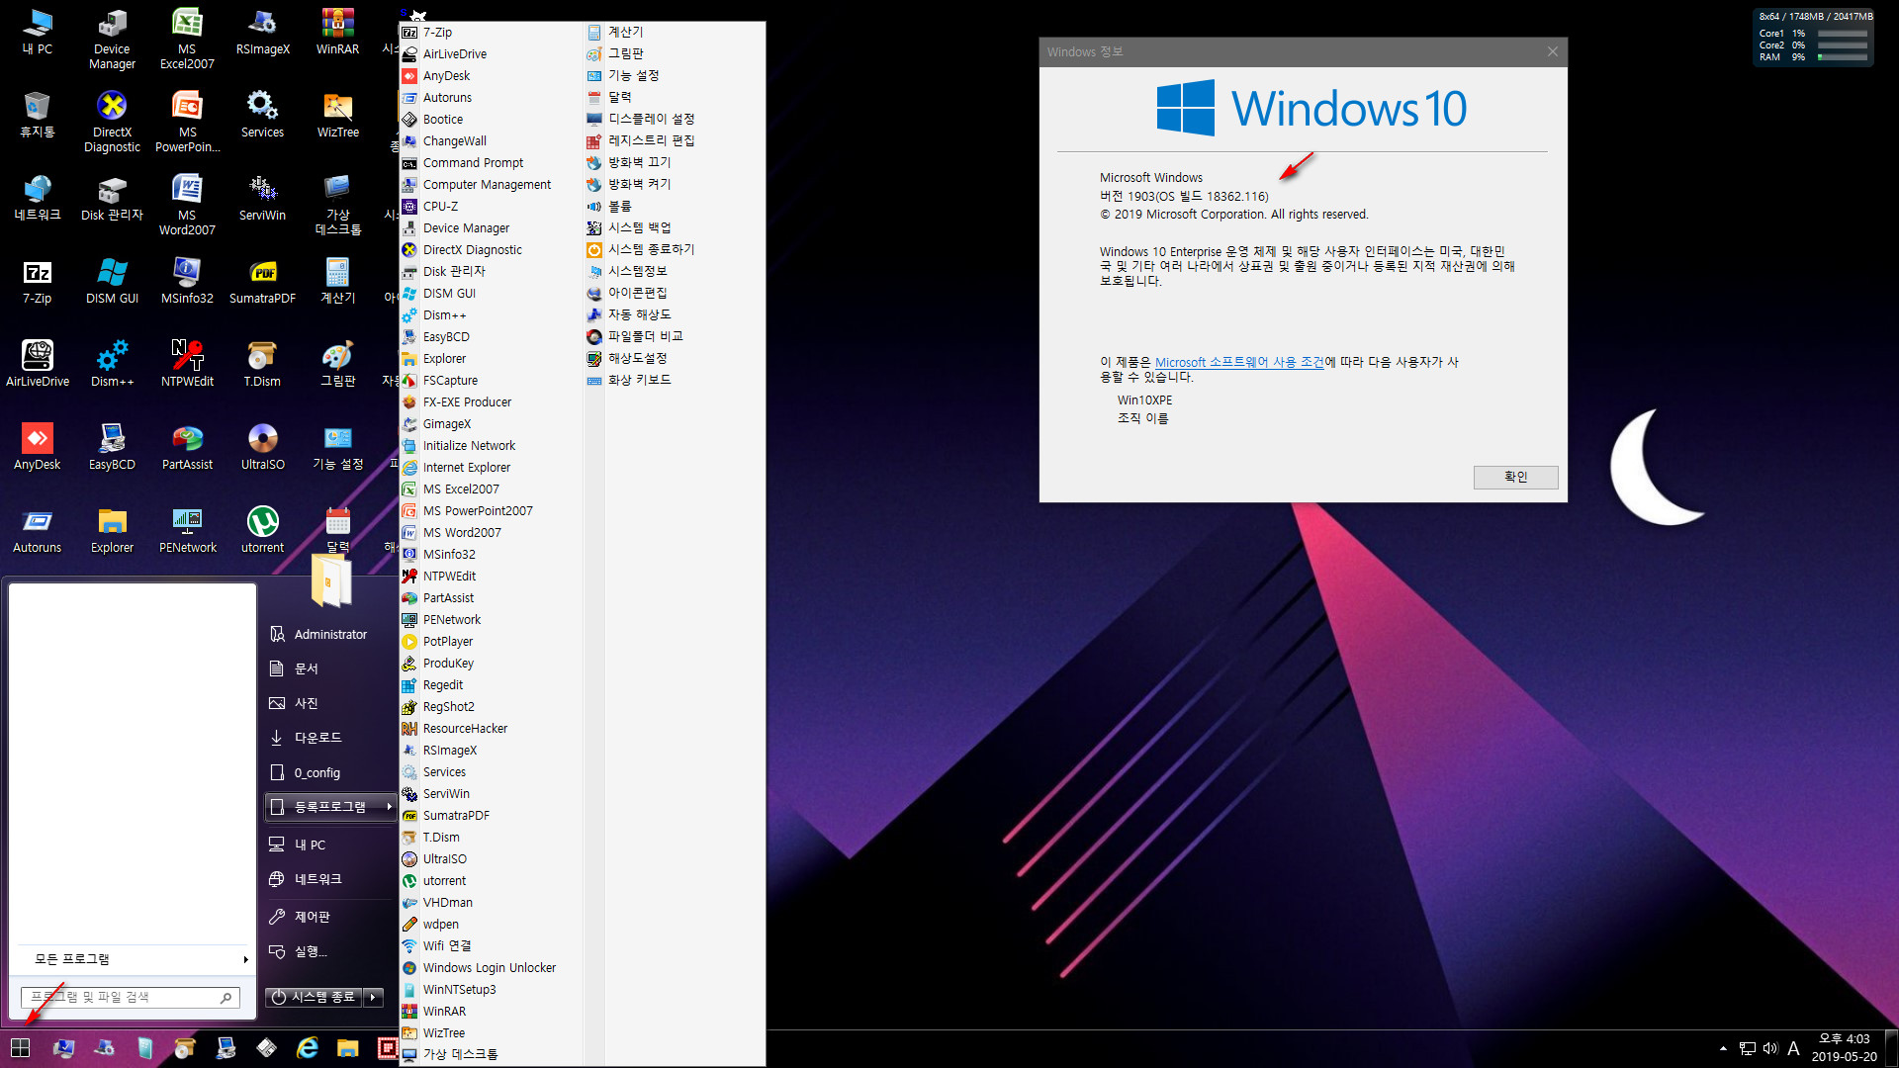This screenshot has height=1068, width=1899.
Task: Select Command Prompt in programs menu
Action: [490, 163]
